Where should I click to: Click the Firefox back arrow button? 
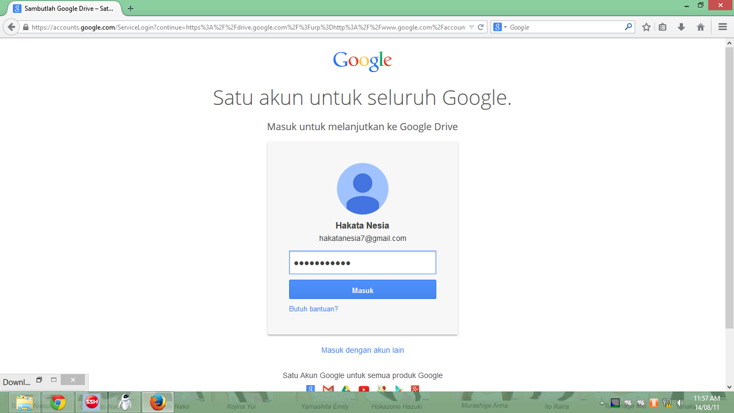11,27
